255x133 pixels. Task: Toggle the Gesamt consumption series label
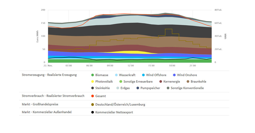pyautogui.click(x=100, y=96)
